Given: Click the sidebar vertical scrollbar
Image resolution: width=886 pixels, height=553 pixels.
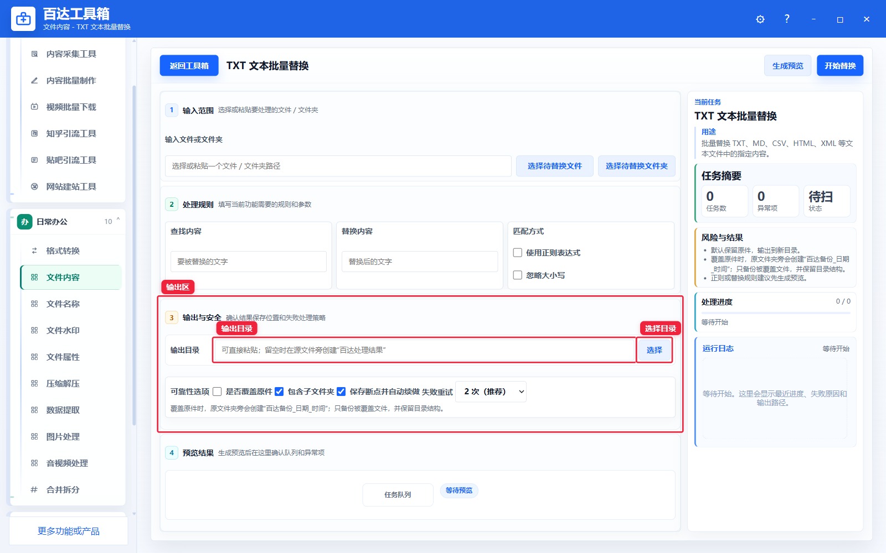Looking at the screenshot, I should (x=134, y=254).
